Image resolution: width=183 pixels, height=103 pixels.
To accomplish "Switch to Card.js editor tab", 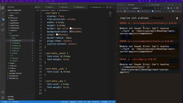I will click(49, 7).
